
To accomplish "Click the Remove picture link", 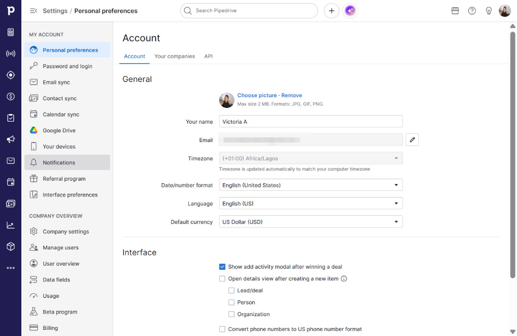I will point(292,95).
